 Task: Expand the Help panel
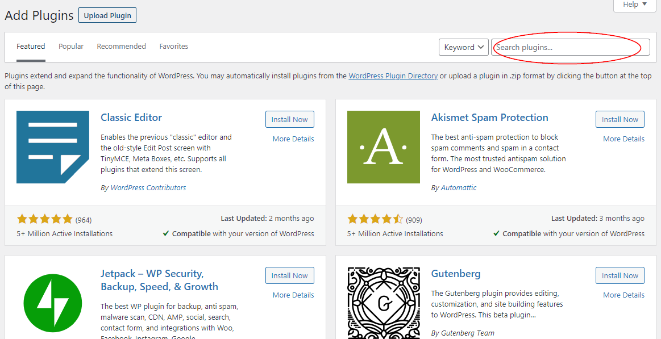(x=635, y=5)
